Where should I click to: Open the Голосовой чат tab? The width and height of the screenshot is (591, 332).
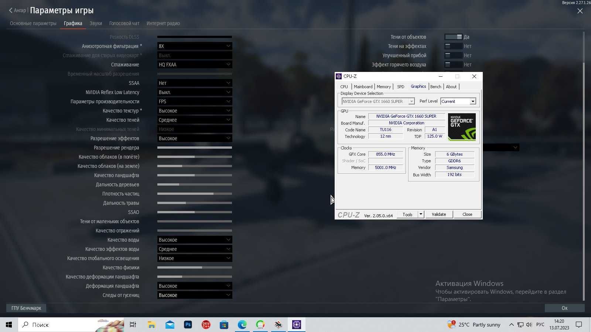coord(124,23)
